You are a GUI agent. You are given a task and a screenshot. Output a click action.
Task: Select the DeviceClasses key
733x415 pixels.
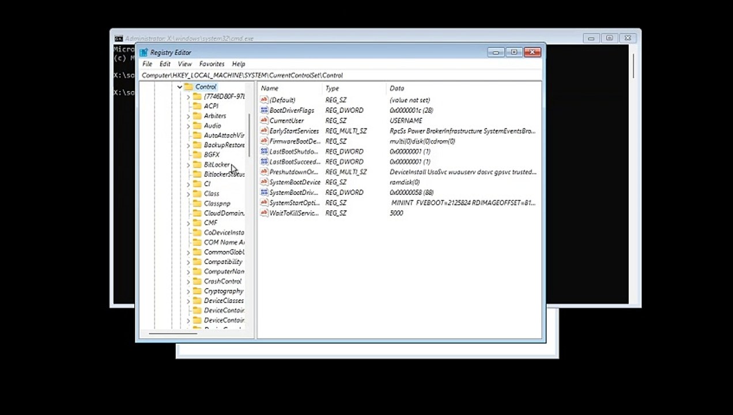[x=224, y=301]
